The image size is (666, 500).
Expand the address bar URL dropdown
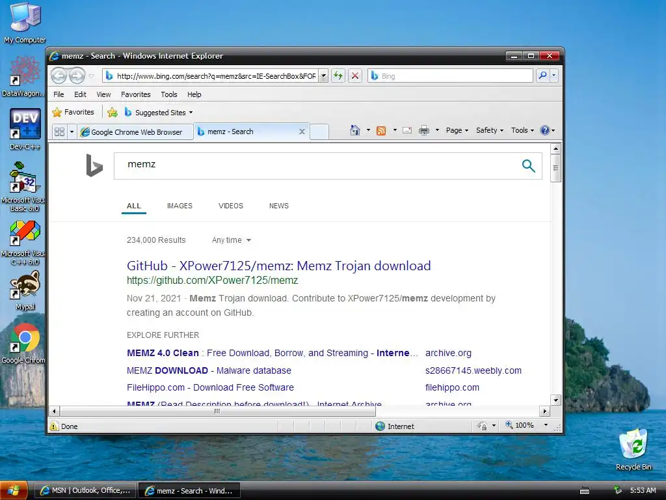pos(324,76)
